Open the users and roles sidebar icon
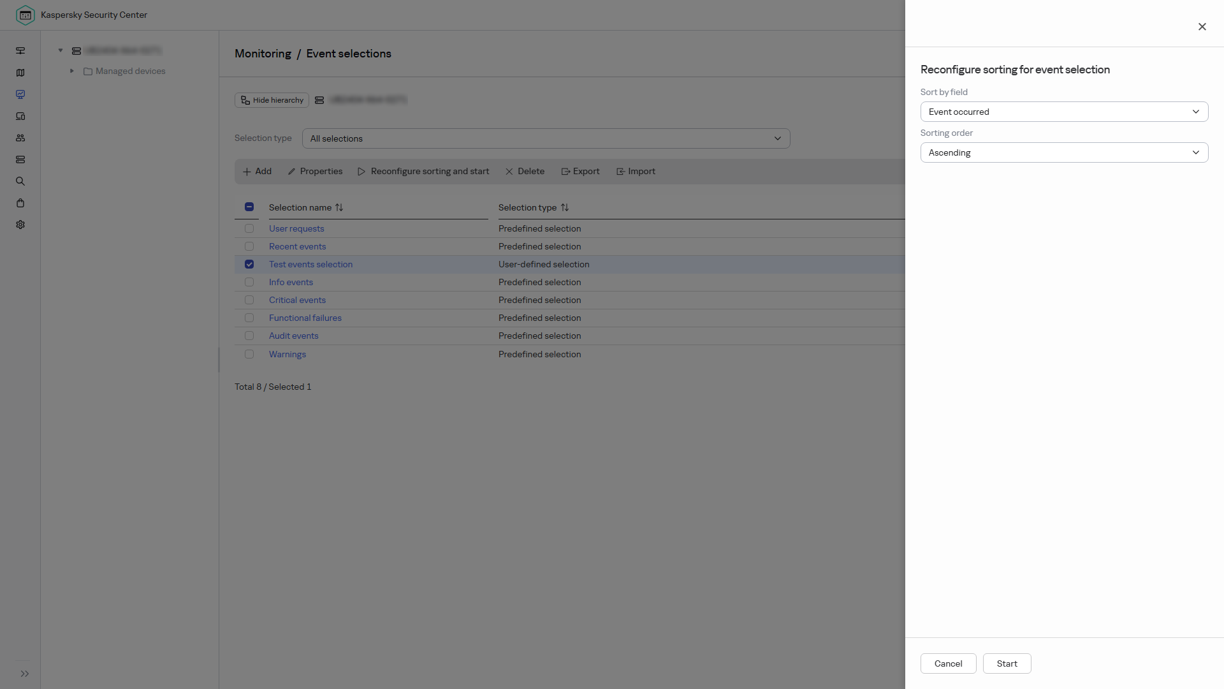 20,138
